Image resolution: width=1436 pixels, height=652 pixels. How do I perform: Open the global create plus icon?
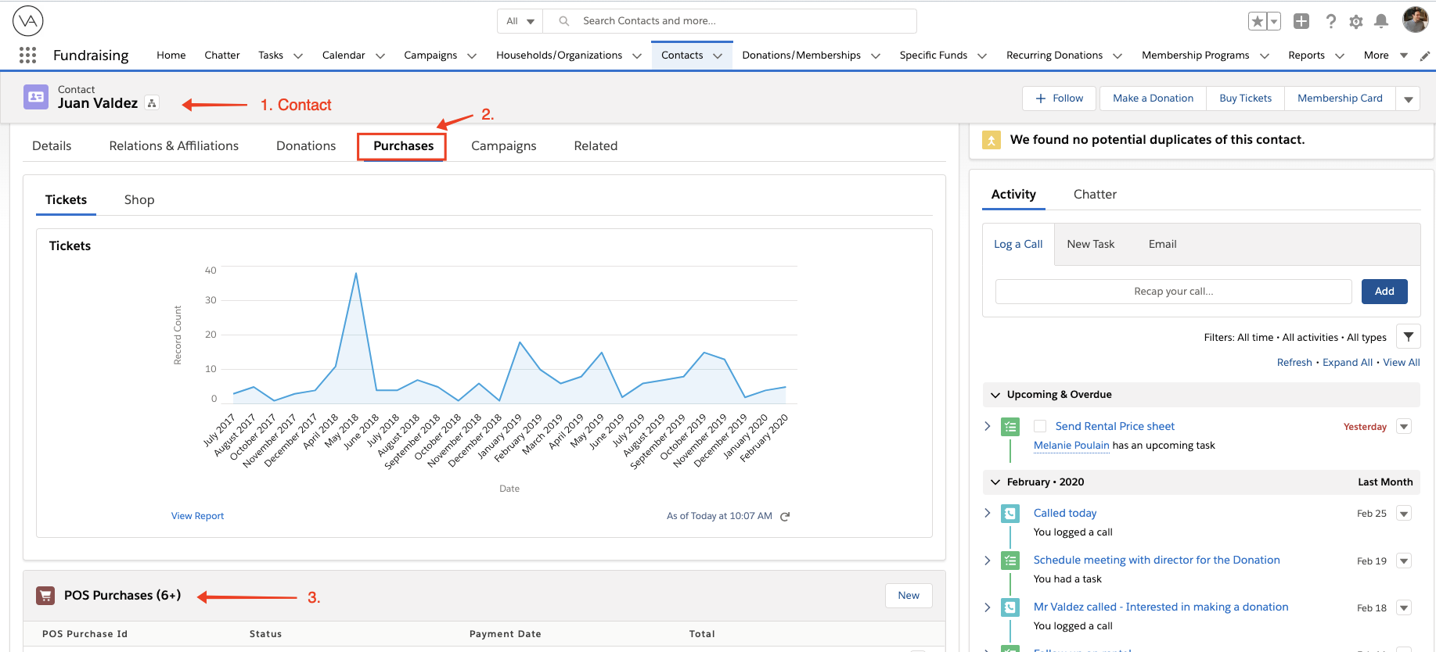(x=1301, y=21)
